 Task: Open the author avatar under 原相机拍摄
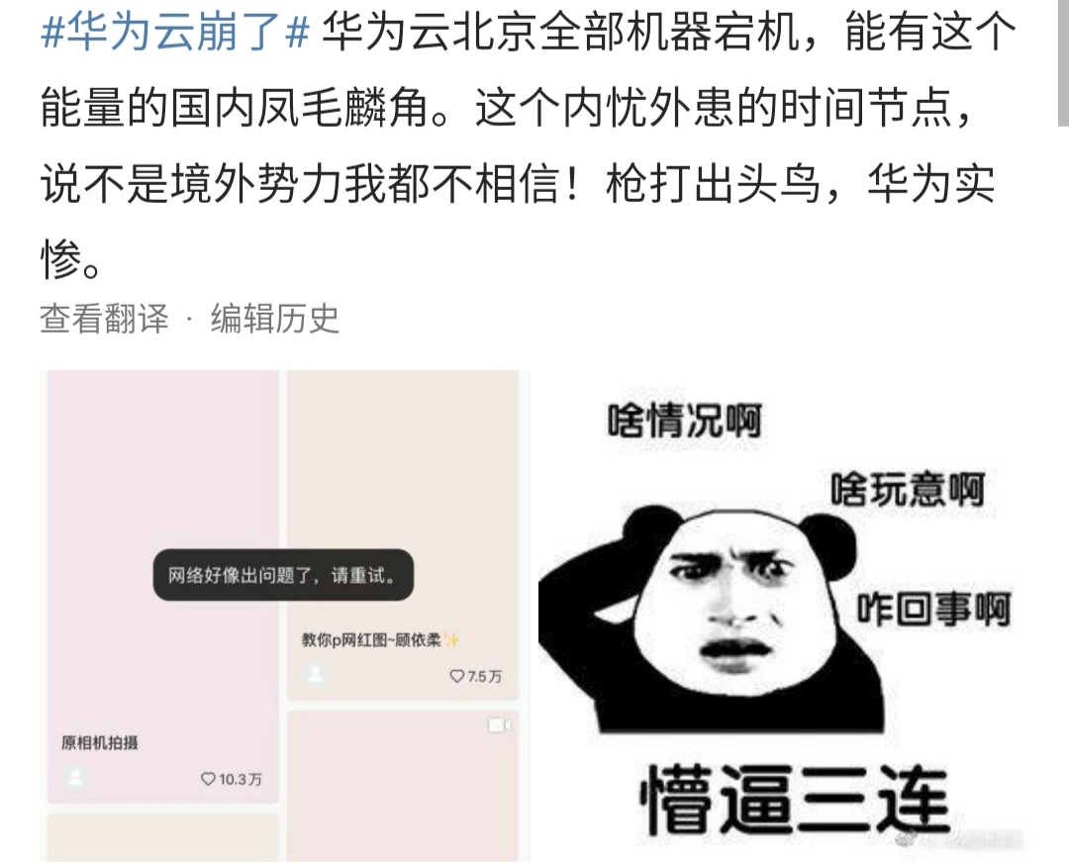tap(76, 778)
